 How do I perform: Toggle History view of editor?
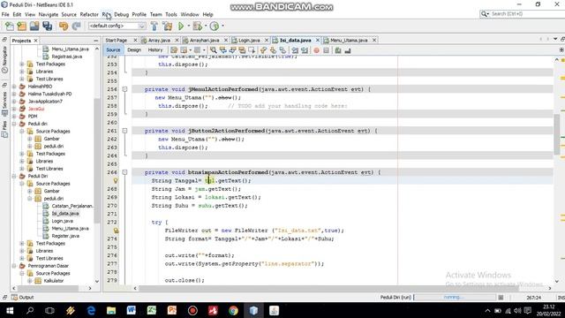click(x=155, y=50)
